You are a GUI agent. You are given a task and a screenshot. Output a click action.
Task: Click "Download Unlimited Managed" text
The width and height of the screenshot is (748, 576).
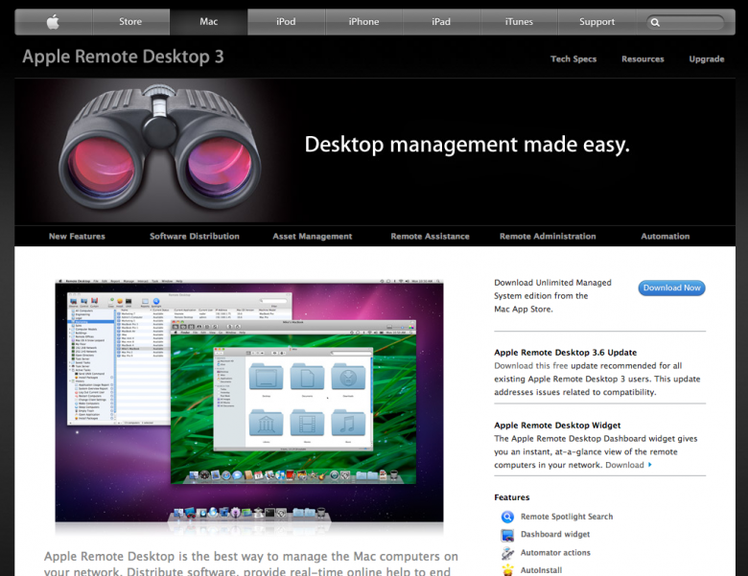pyautogui.click(x=552, y=283)
